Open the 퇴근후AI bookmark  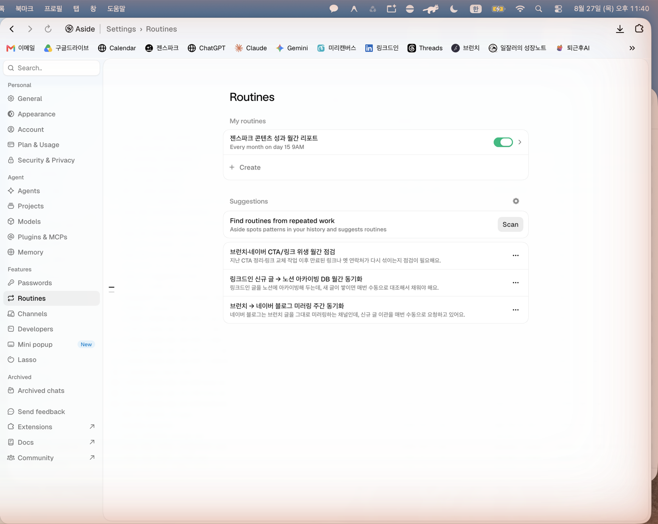coord(572,48)
